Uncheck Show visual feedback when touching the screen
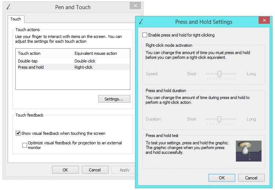Screen dimensions: 275x190 18,133
